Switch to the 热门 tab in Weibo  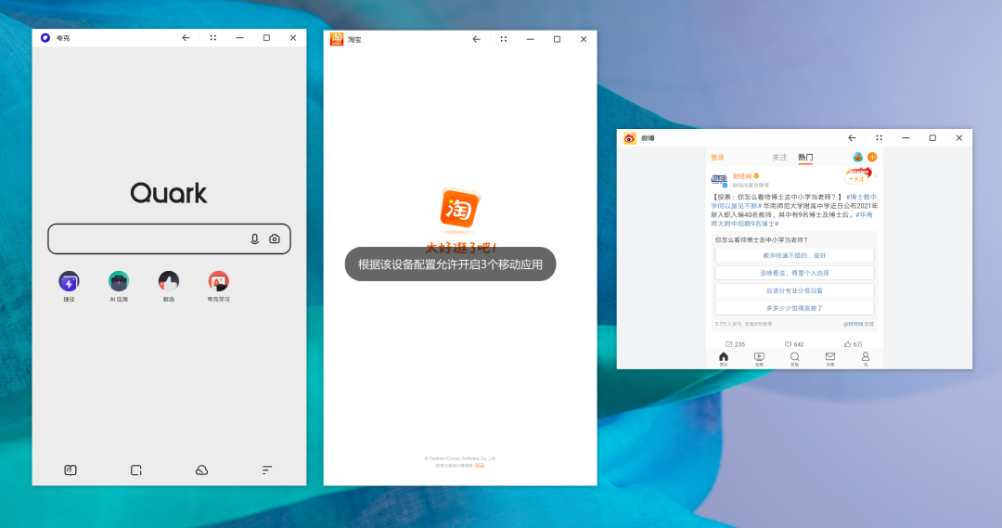pyautogui.click(x=805, y=157)
